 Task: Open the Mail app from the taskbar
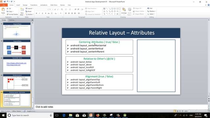point(84,115)
